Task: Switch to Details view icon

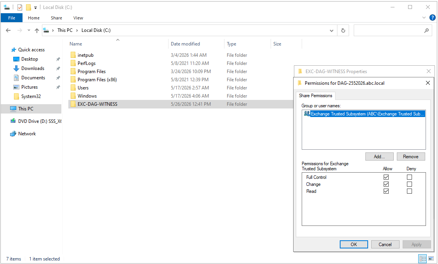Action: tap(422, 259)
